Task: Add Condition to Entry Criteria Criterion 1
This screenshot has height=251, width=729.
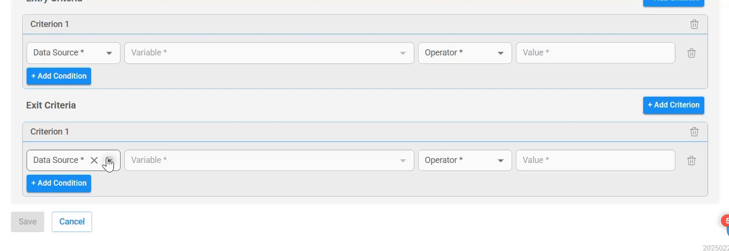Action: click(59, 76)
